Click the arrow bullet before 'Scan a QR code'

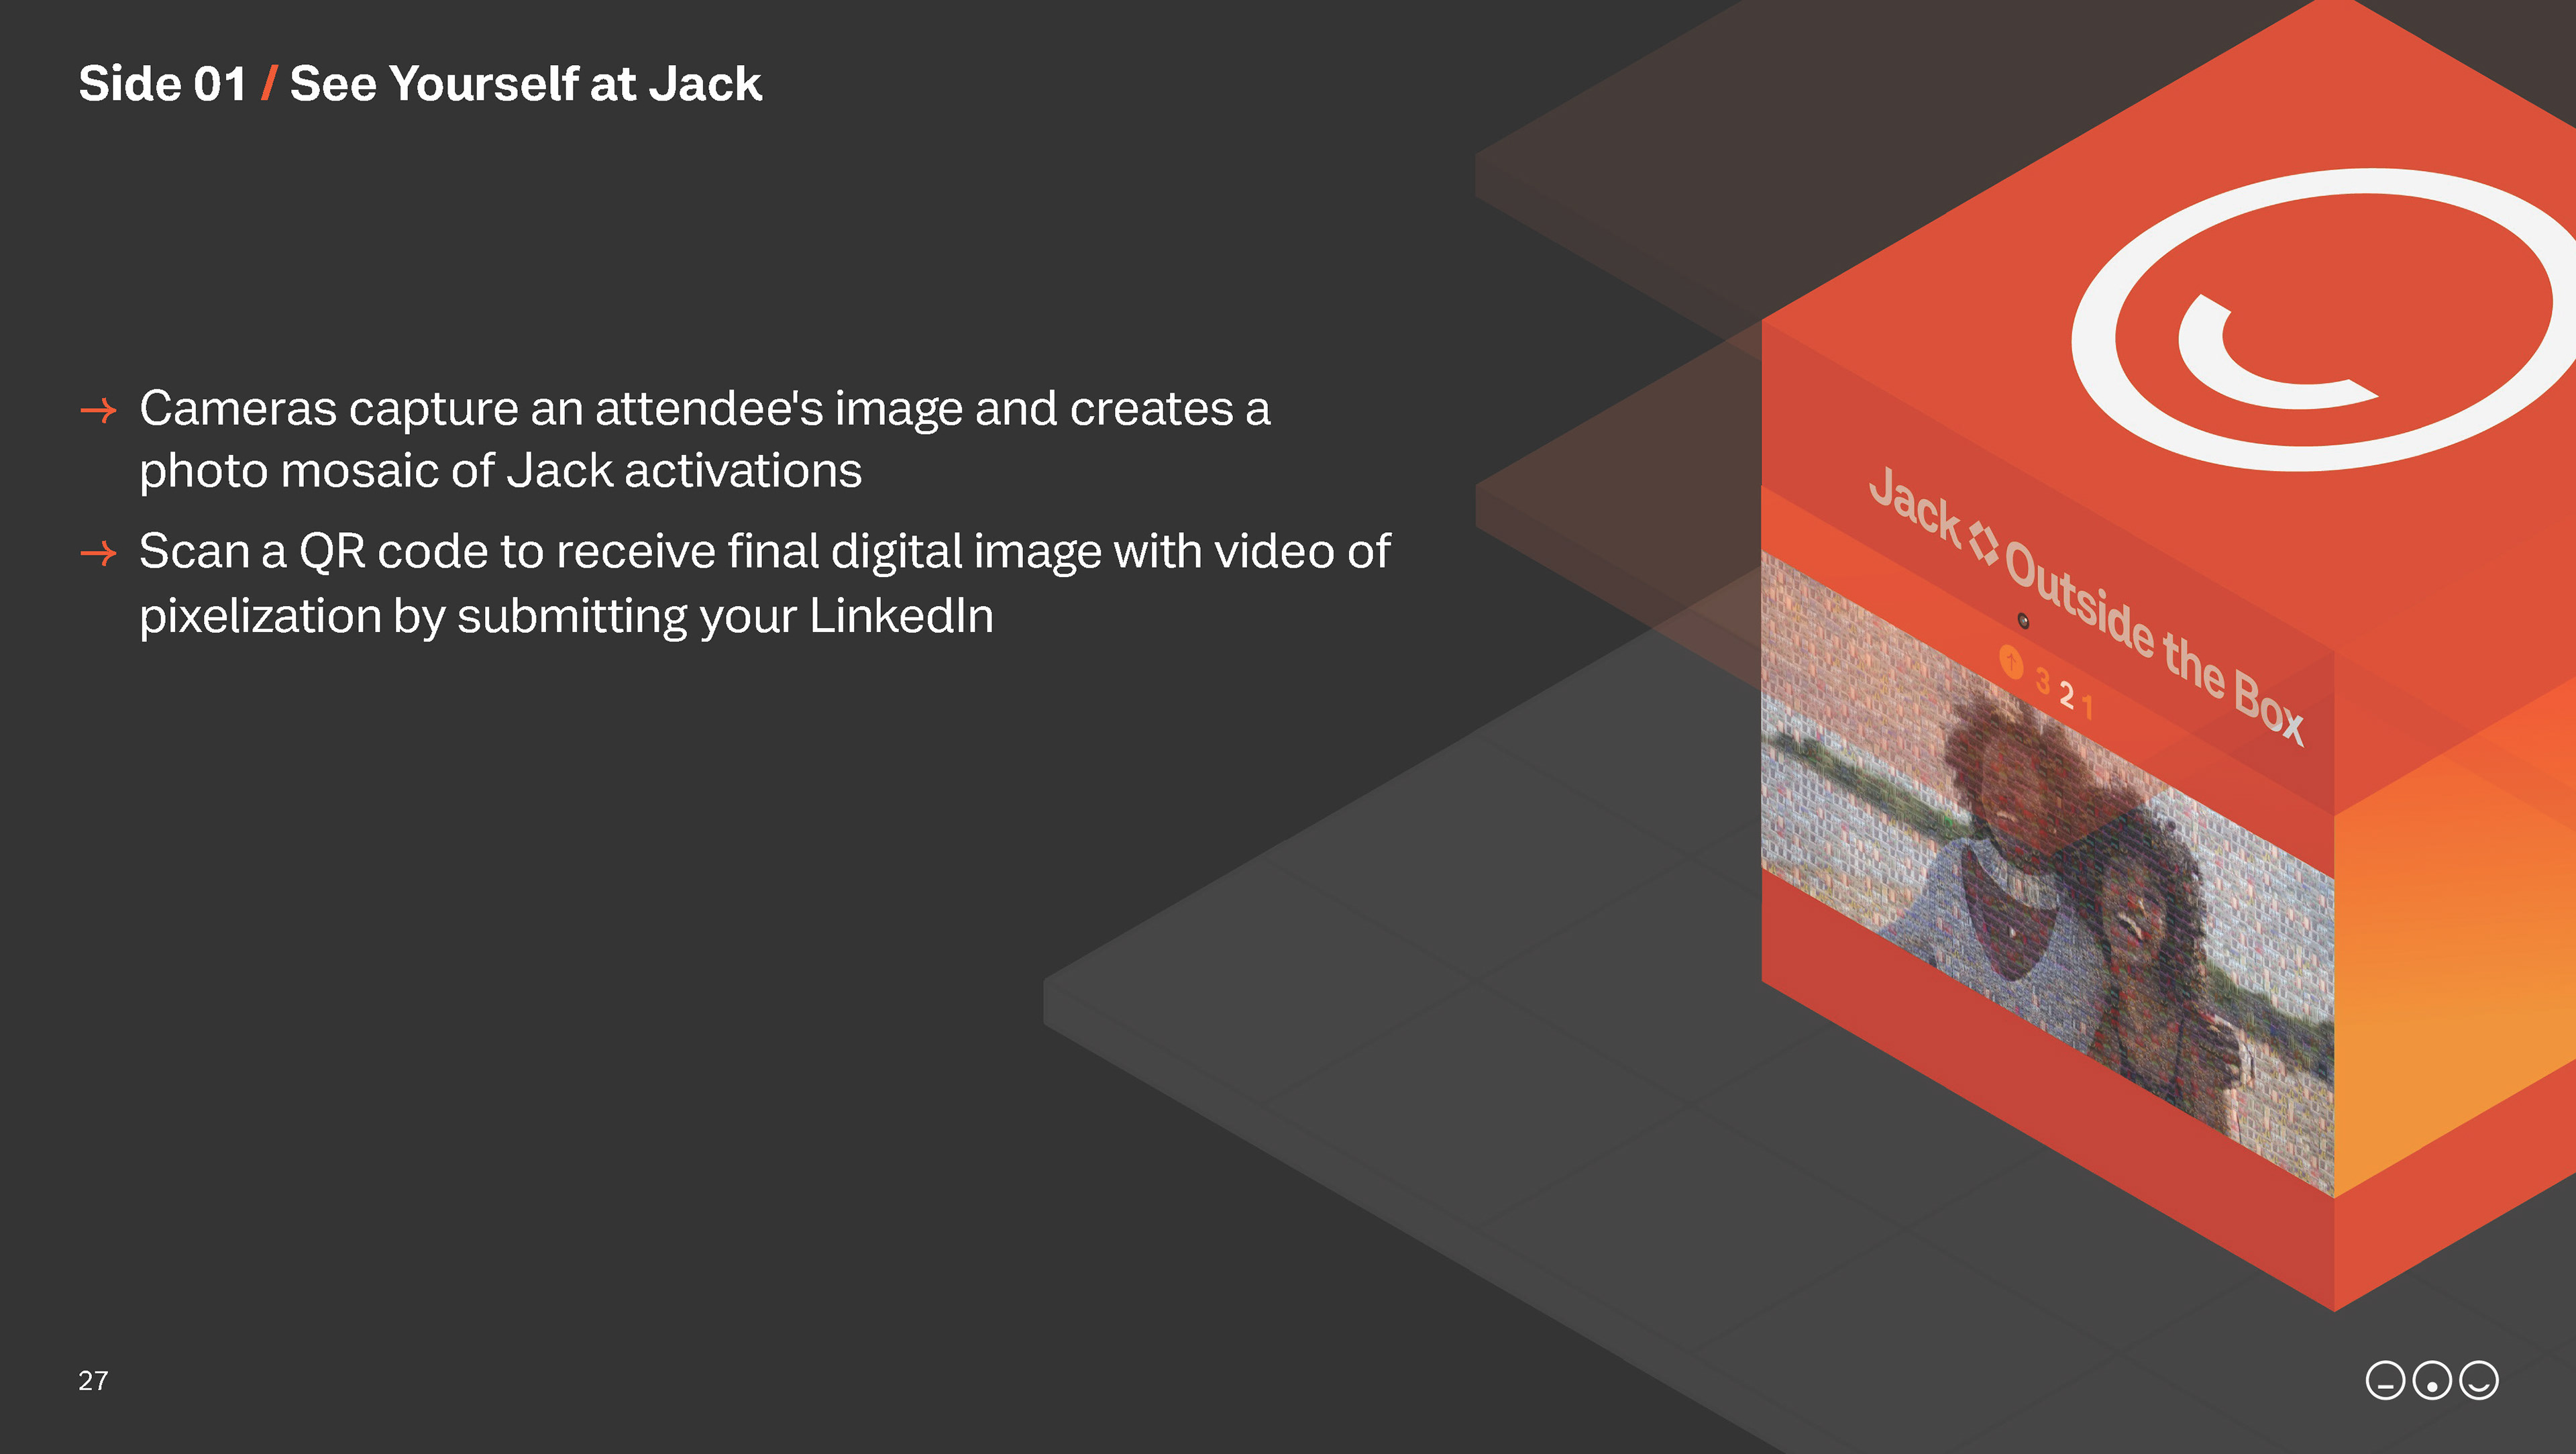click(x=98, y=553)
